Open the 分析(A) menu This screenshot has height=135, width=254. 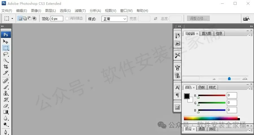click(x=95, y=11)
